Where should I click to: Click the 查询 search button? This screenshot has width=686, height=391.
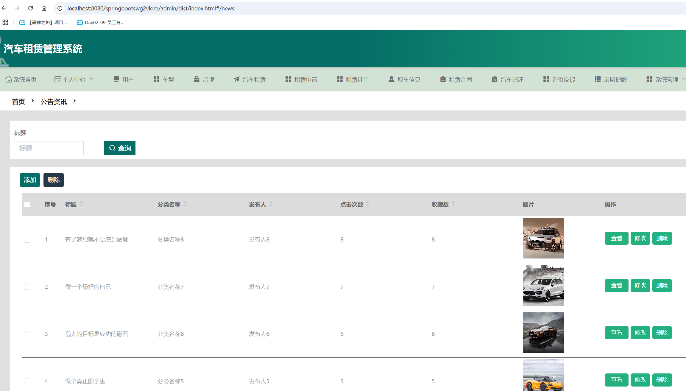(120, 148)
